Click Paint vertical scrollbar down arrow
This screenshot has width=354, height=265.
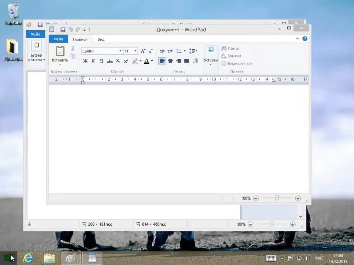tap(301, 216)
